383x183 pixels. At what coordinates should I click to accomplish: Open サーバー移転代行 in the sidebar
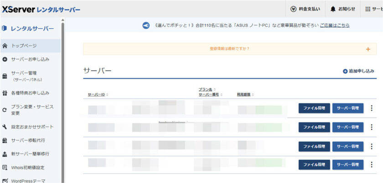click(28, 140)
